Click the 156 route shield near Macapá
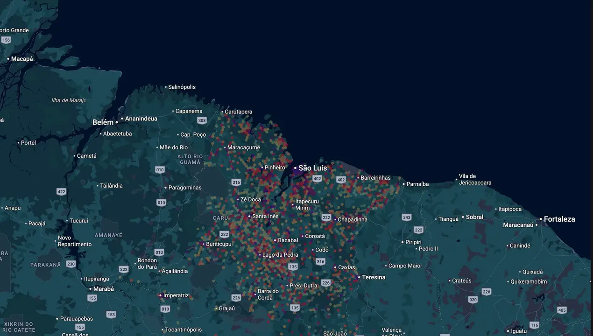 6,40
